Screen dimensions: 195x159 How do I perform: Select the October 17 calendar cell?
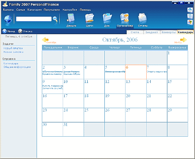(x=73, y=101)
